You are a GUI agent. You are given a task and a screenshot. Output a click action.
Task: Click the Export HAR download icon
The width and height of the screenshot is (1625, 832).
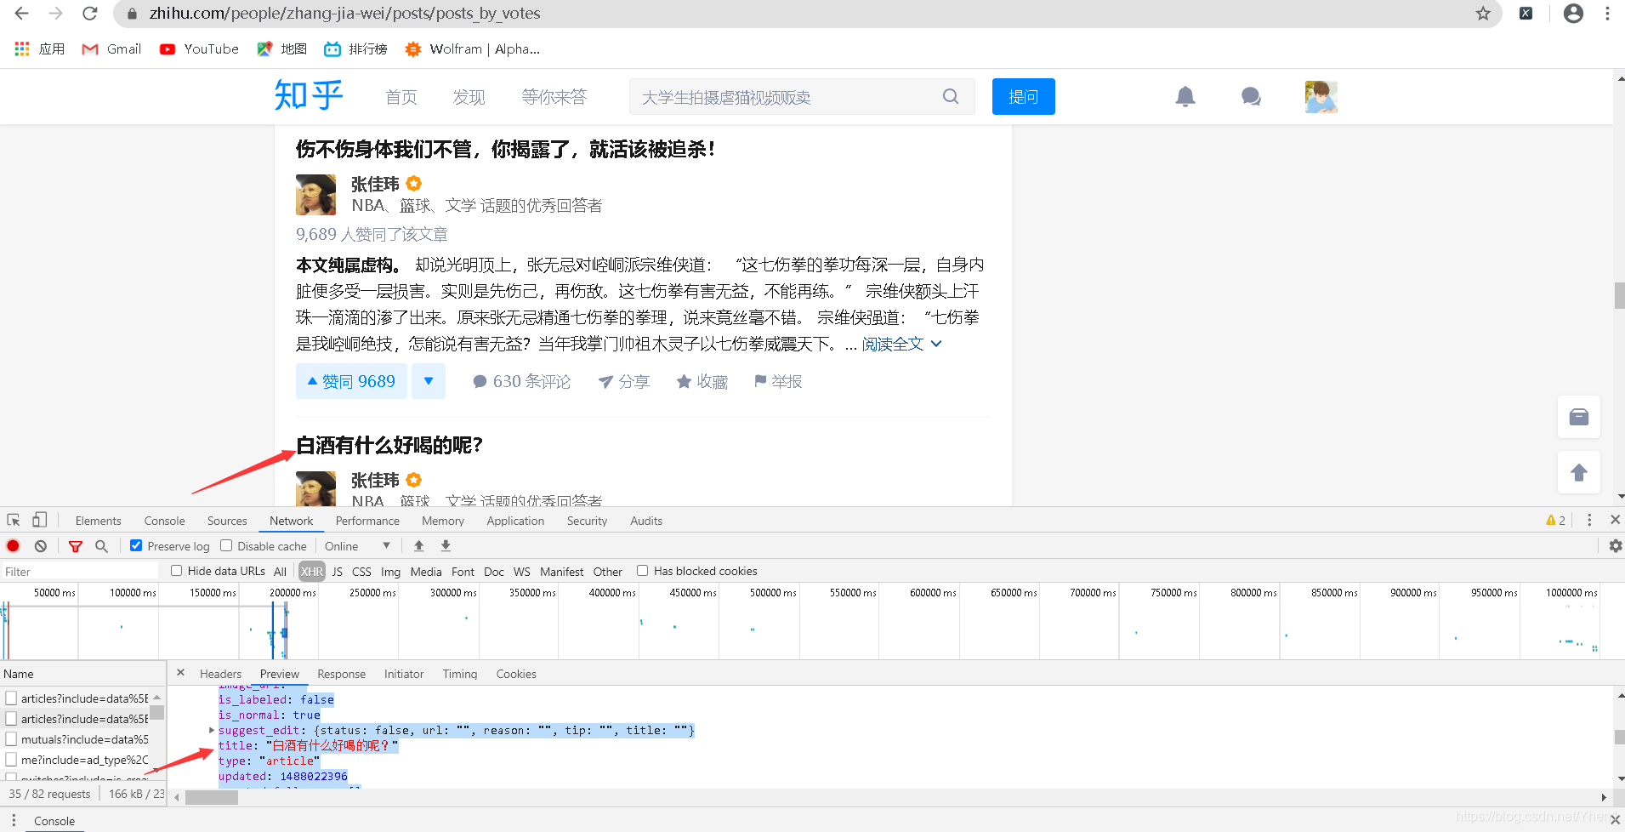[x=446, y=546]
